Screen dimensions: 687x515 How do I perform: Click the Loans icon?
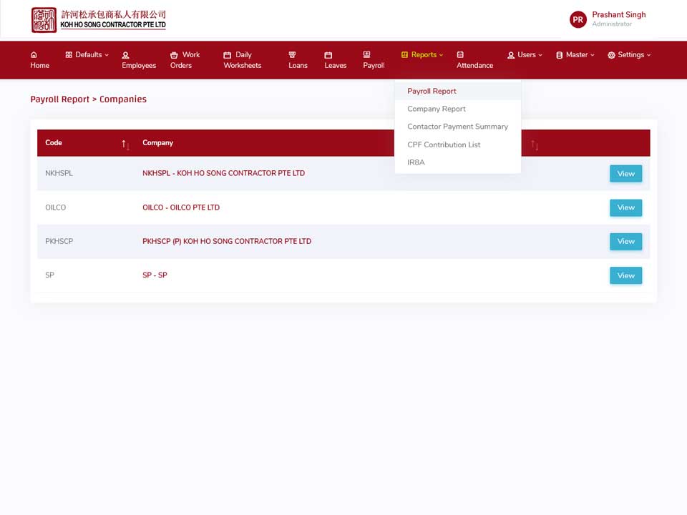click(x=292, y=55)
